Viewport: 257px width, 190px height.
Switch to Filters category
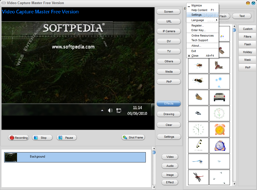(x=247, y=37)
